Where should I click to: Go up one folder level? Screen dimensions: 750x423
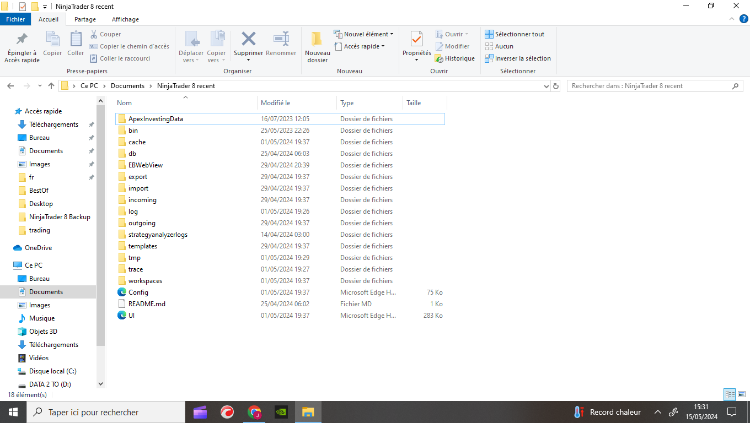[x=51, y=86]
